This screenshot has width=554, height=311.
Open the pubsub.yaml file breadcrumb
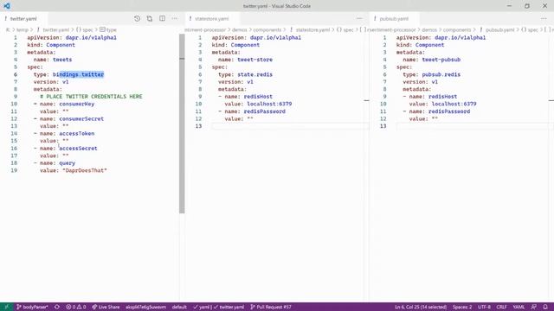(499, 30)
